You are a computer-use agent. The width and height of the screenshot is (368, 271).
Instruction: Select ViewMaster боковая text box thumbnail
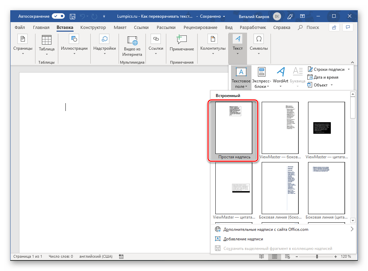pyautogui.click(x=280, y=131)
